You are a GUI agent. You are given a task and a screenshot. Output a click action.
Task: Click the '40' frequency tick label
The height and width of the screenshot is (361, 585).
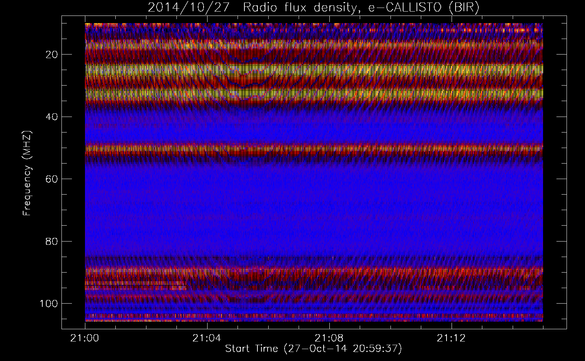coord(51,117)
